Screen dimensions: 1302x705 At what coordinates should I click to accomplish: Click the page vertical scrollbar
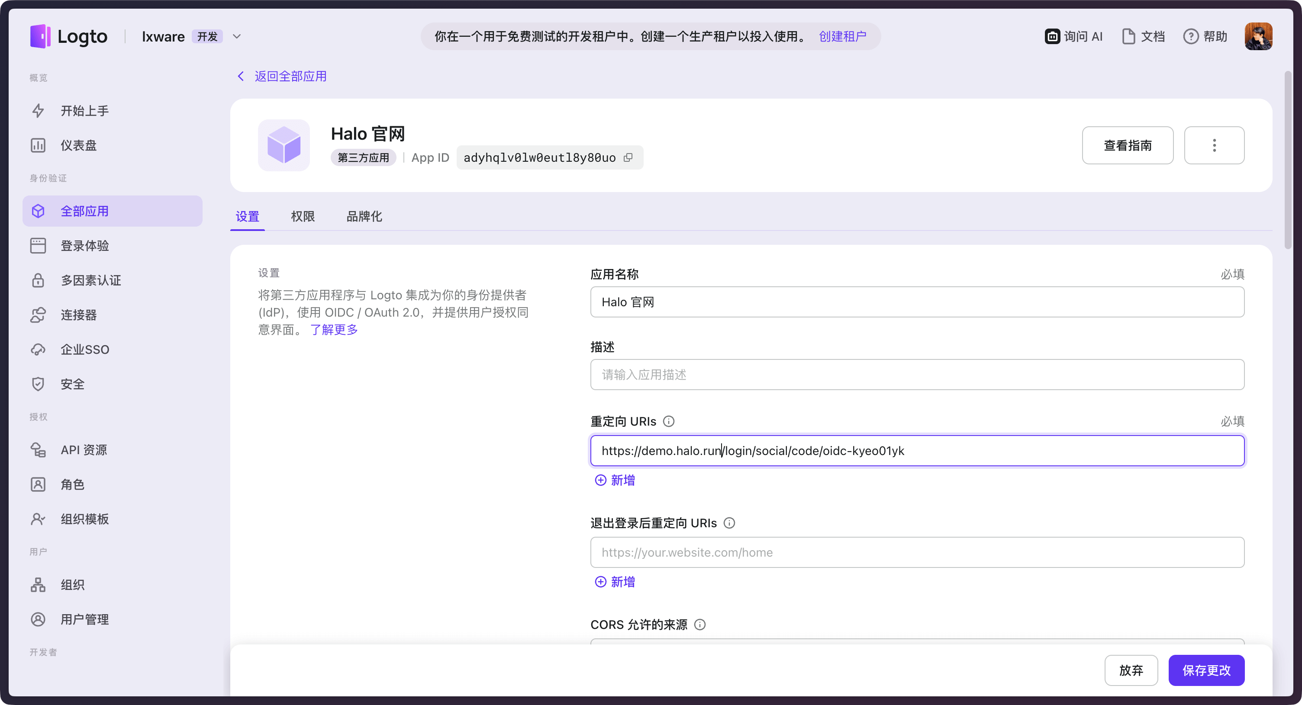1288,160
